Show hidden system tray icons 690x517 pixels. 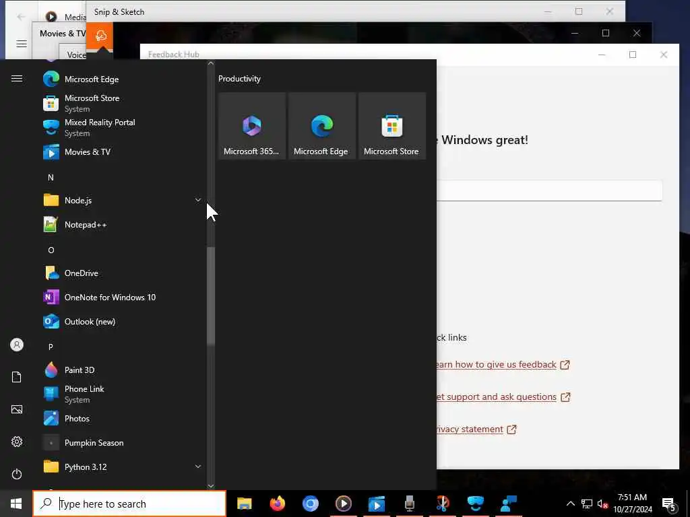tap(570, 504)
